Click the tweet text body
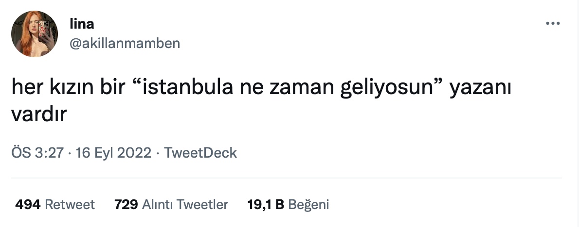This screenshot has width=579, height=227. tap(261, 101)
